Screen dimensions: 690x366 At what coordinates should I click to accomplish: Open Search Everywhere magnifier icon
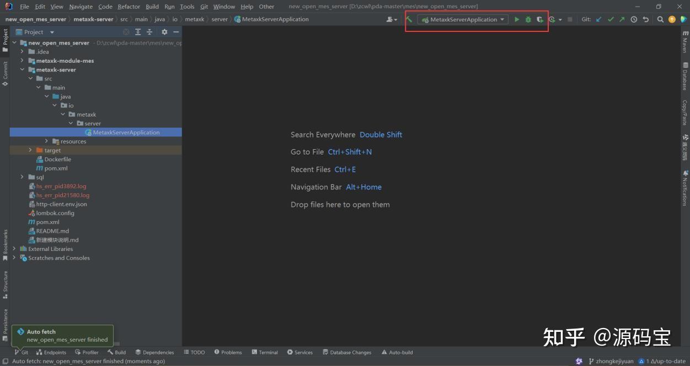coord(660,19)
